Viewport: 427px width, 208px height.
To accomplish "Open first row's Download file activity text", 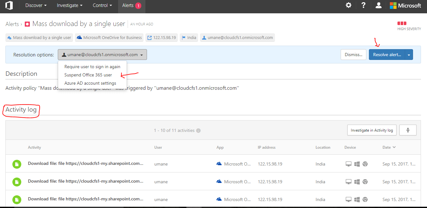I will click(86, 164).
